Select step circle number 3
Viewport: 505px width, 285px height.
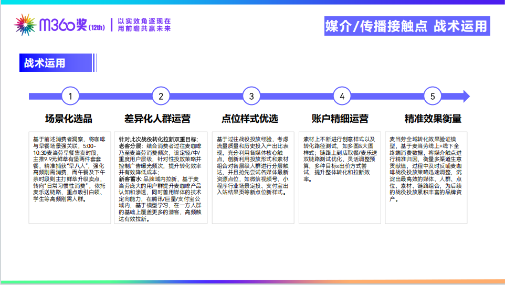251,96
